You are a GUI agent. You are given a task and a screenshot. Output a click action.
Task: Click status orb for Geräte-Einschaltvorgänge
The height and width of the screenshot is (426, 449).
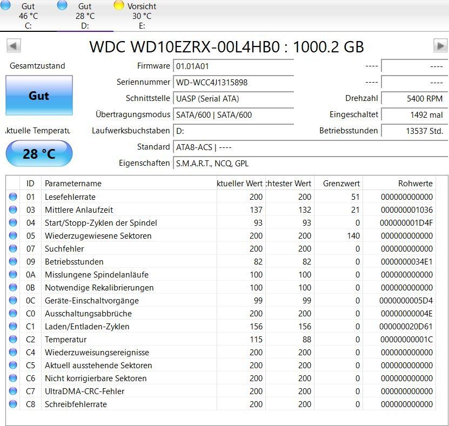(x=13, y=300)
